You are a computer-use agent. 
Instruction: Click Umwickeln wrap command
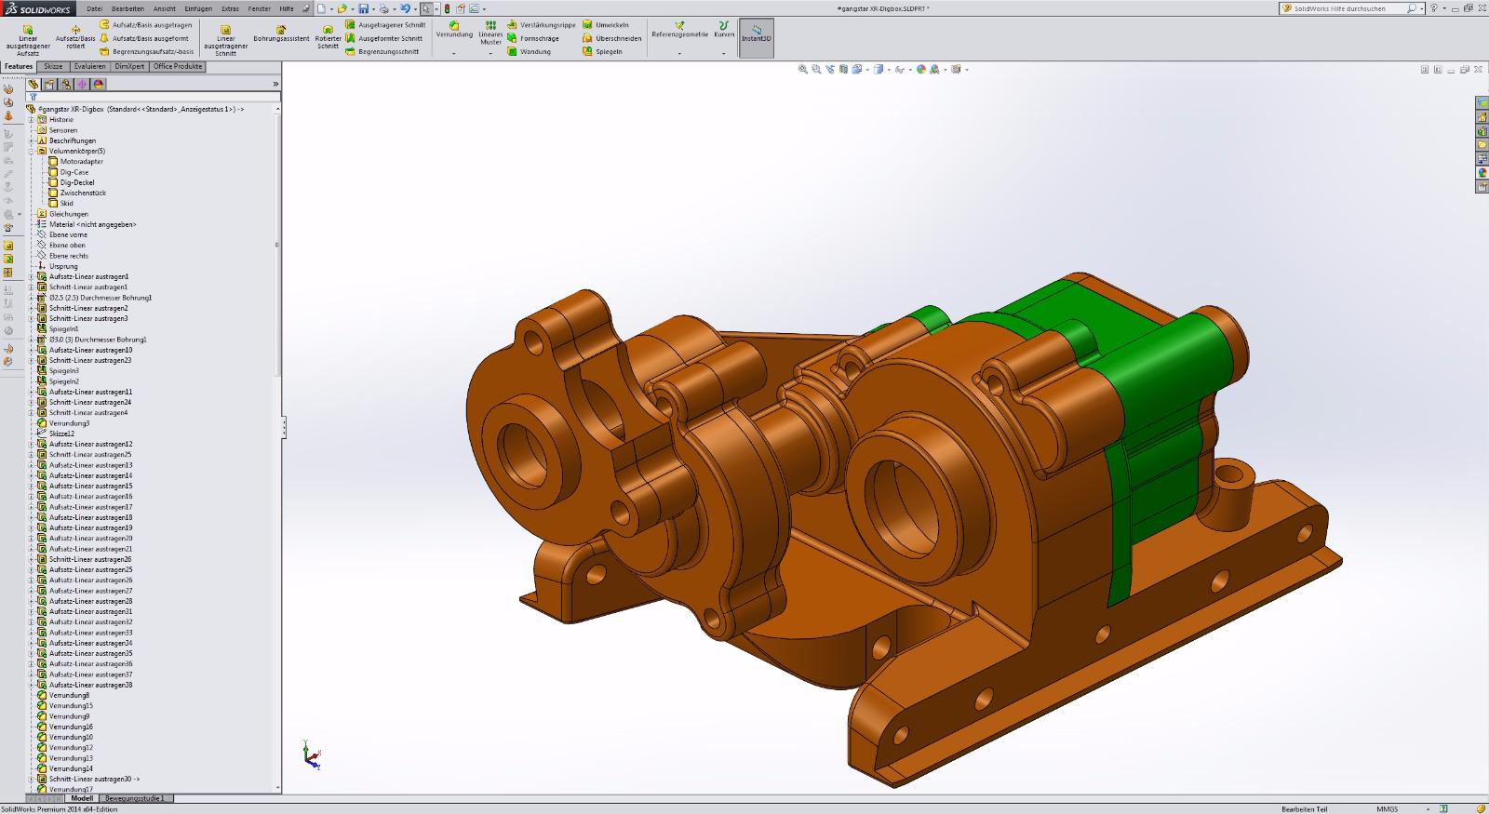click(606, 25)
